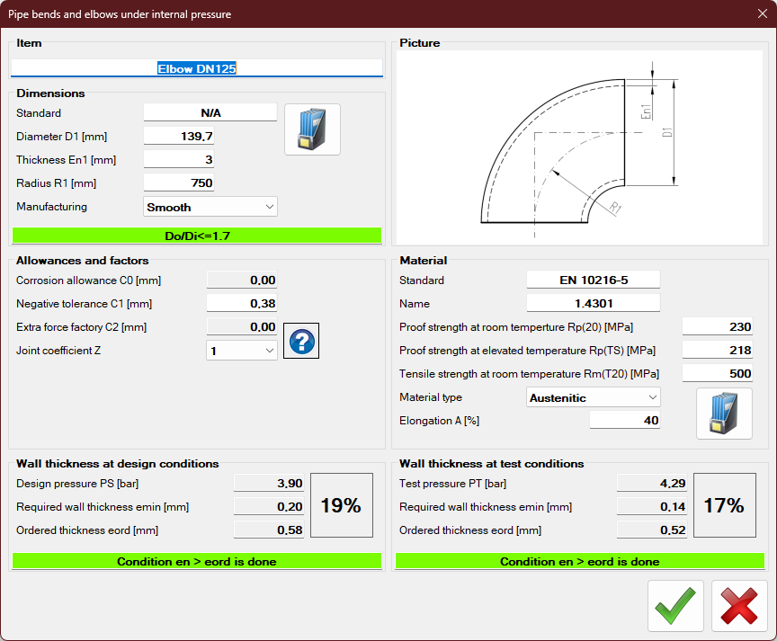Click the Elbow DN125 item name field

[197, 68]
